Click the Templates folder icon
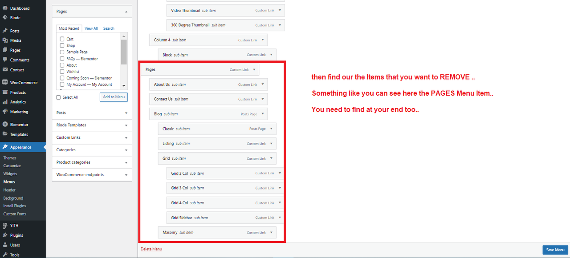Image resolution: width=570 pixels, height=258 pixels. 5,134
